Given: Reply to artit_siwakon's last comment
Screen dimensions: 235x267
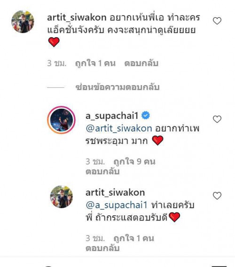Looking at the screenshot, I should 102,248.
